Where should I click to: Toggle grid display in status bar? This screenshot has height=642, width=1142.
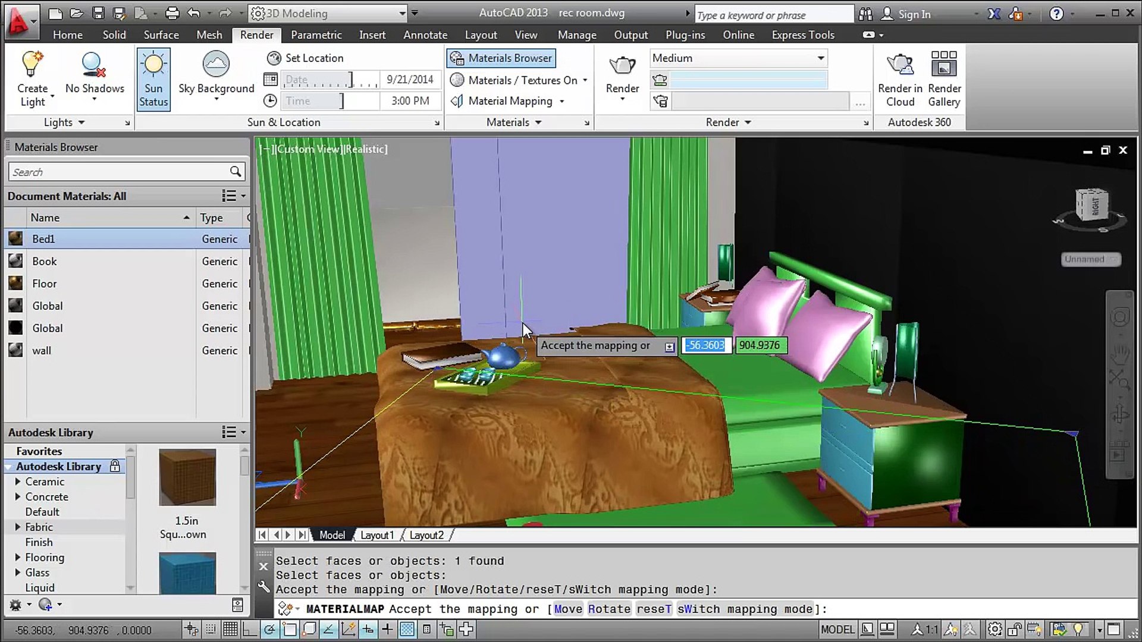[x=230, y=630]
